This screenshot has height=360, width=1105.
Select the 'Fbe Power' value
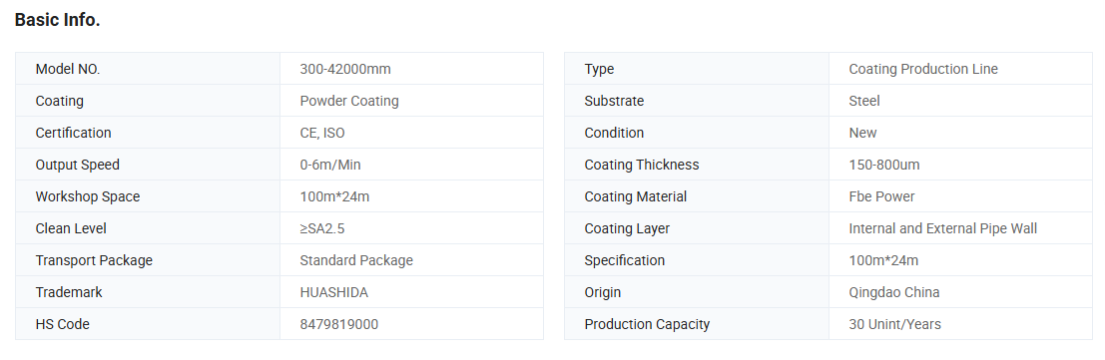click(x=882, y=196)
